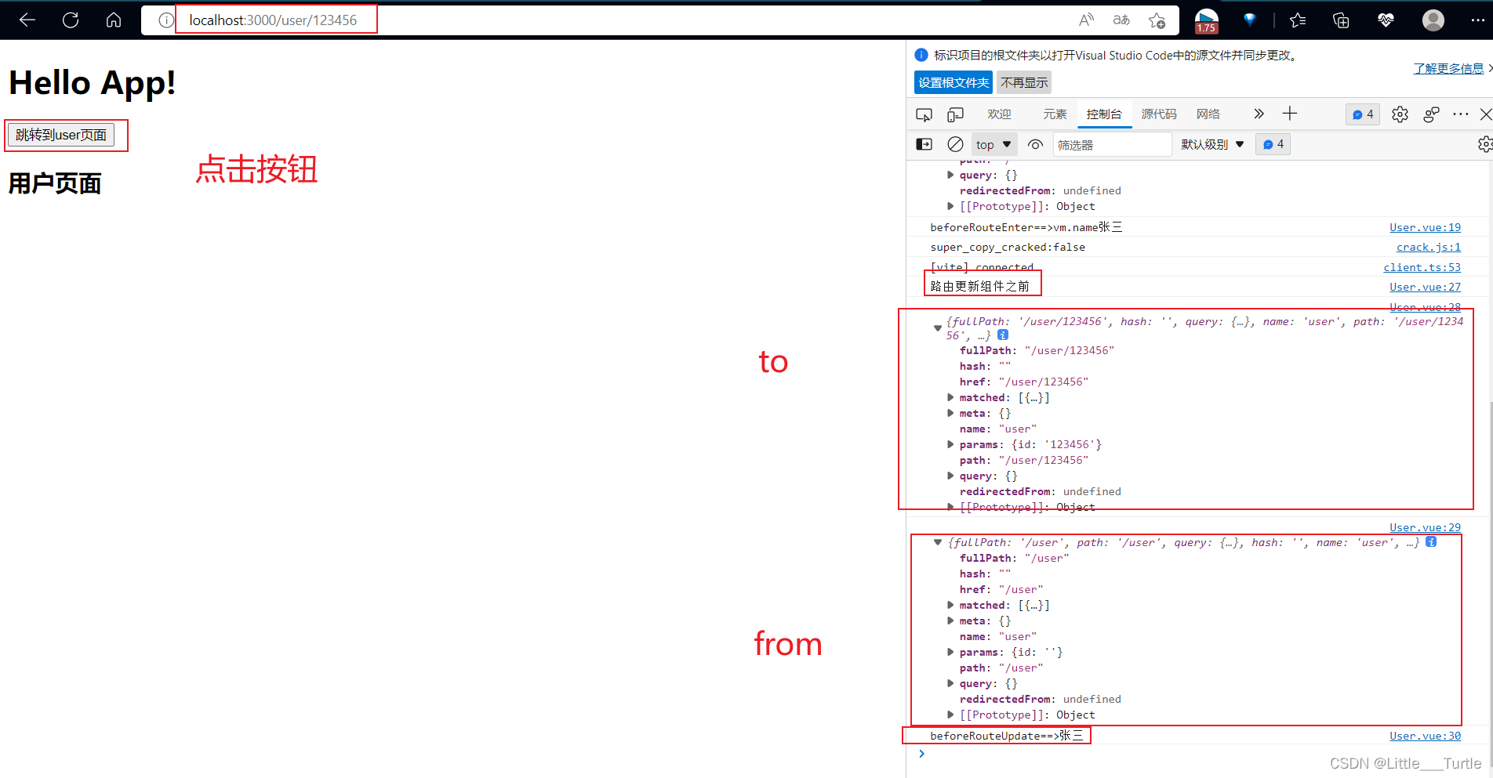Show more DevTools tabs chevron
1493x778 pixels.
click(x=1259, y=114)
